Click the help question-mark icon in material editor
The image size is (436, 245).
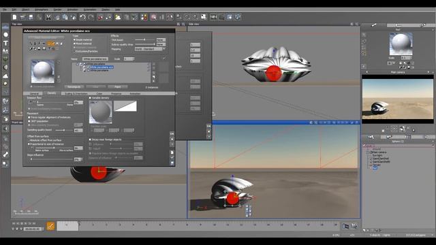172,144
